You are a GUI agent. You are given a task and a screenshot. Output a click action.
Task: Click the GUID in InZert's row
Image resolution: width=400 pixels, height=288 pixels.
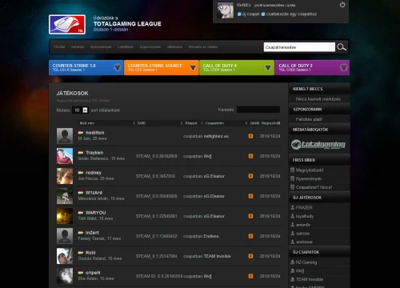point(156,236)
